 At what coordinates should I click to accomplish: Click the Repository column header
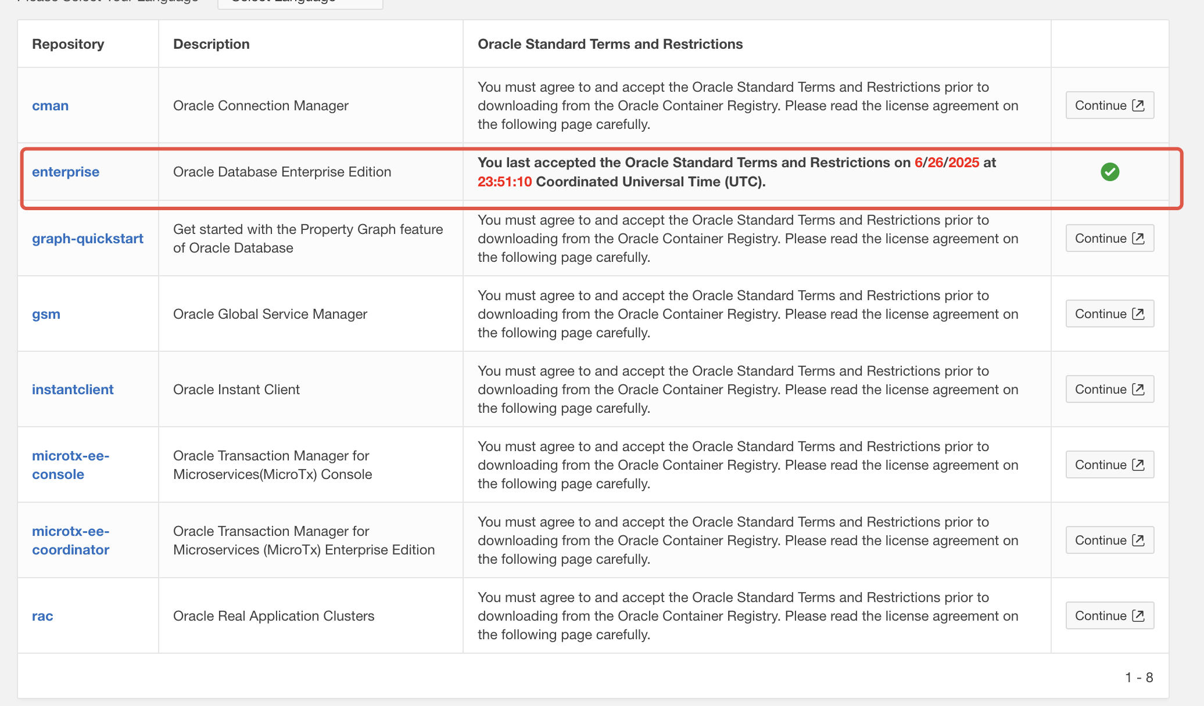pos(68,44)
